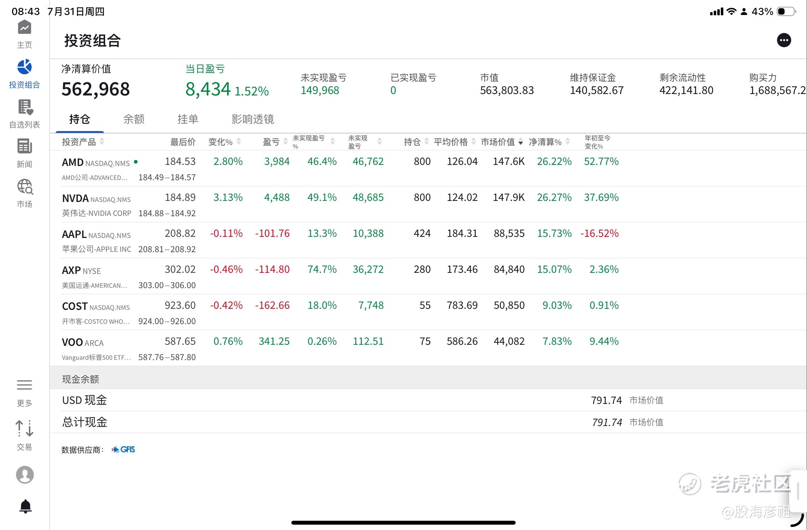Open the 新闻 news icon
Screen dimensions: 807x530
pyautogui.click(x=25, y=146)
